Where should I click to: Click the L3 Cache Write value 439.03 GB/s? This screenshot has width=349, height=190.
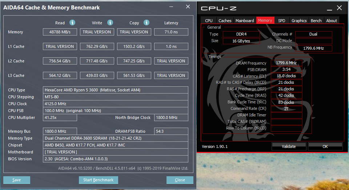[97, 75]
